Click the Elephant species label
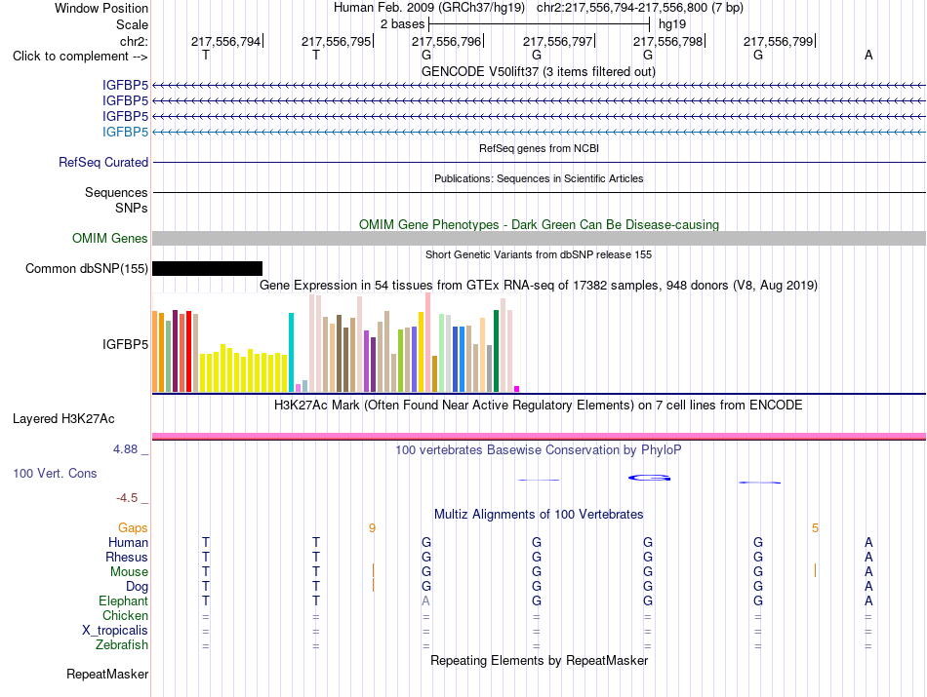This screenshot has height=697, width=927. coord(124,600)
